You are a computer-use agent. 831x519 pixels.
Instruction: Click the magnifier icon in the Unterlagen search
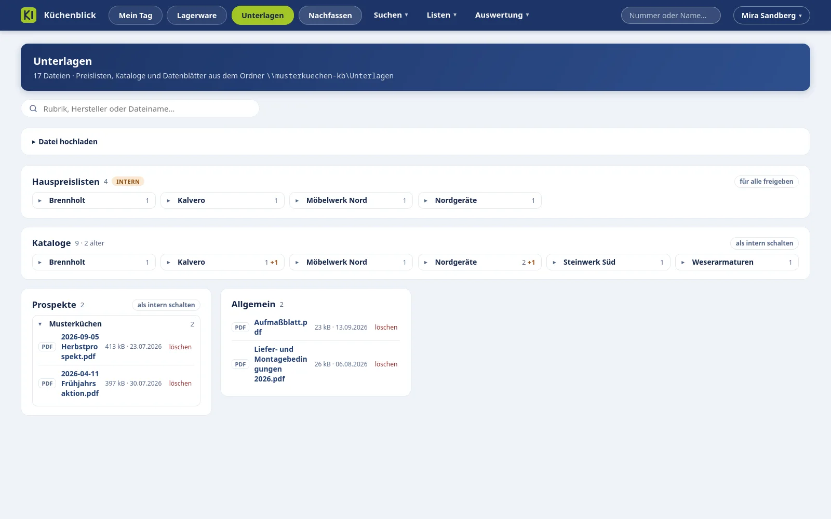33,108
